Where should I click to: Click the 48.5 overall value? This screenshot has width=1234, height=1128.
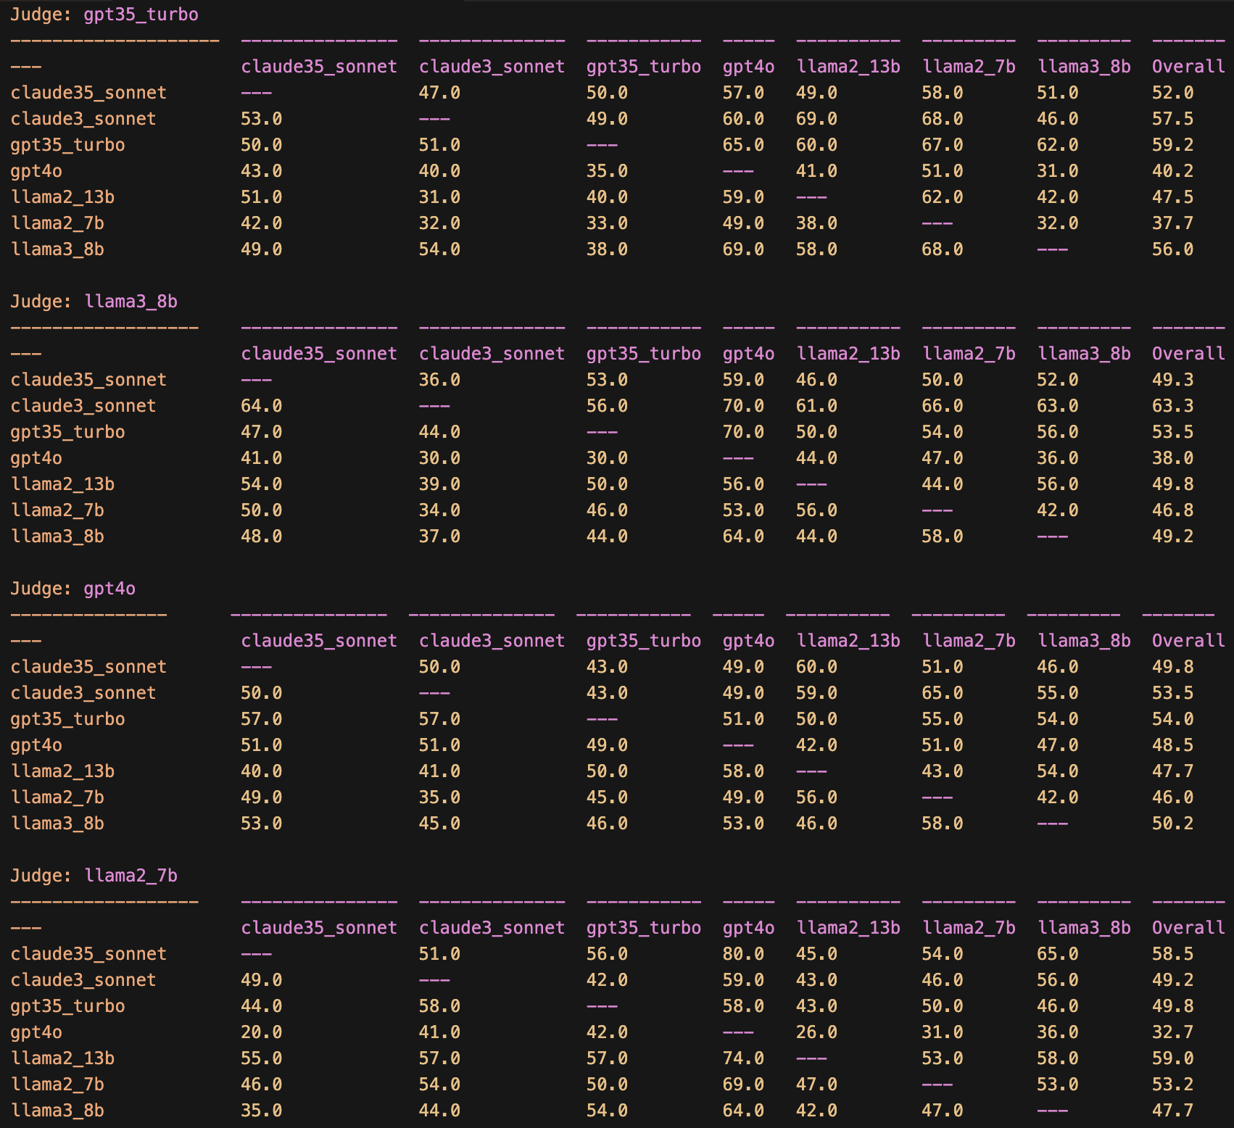1172,745
